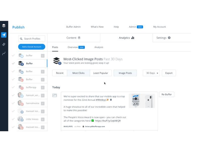Toggle the checkmark beside the Buffer LinkedIn profile
The height and width of the screenshot is (152, 202).
pyautogui.click(x=13, y=71)
